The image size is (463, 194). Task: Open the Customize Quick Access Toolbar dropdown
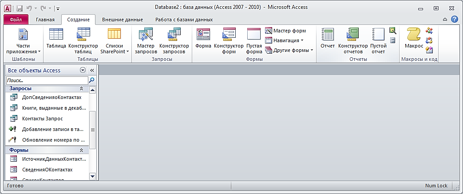click(x=58, y=8)
